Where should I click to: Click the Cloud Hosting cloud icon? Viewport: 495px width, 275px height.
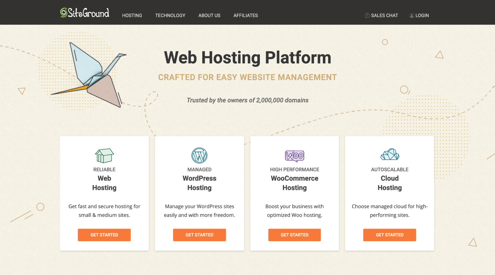390,155
